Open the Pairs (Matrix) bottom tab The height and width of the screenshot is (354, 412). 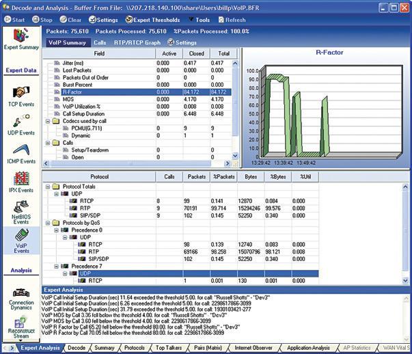coord(208,348)
